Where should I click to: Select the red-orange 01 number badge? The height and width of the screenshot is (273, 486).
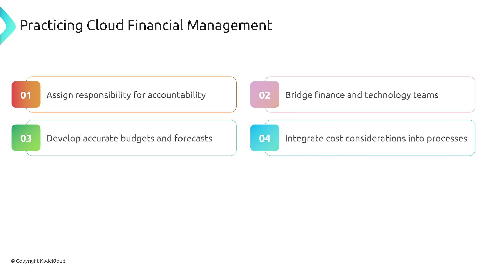[26, 95]
